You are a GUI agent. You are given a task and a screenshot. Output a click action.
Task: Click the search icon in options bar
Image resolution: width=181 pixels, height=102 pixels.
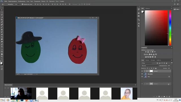pyautogui.click(x=175, y=4)
